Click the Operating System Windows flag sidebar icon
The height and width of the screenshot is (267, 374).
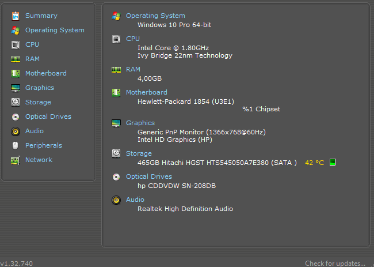click(16, 31)
